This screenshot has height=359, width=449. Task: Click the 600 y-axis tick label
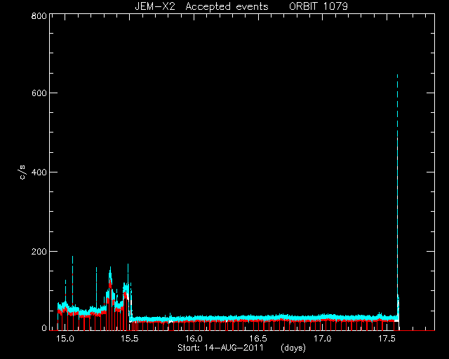pos(39,93)
